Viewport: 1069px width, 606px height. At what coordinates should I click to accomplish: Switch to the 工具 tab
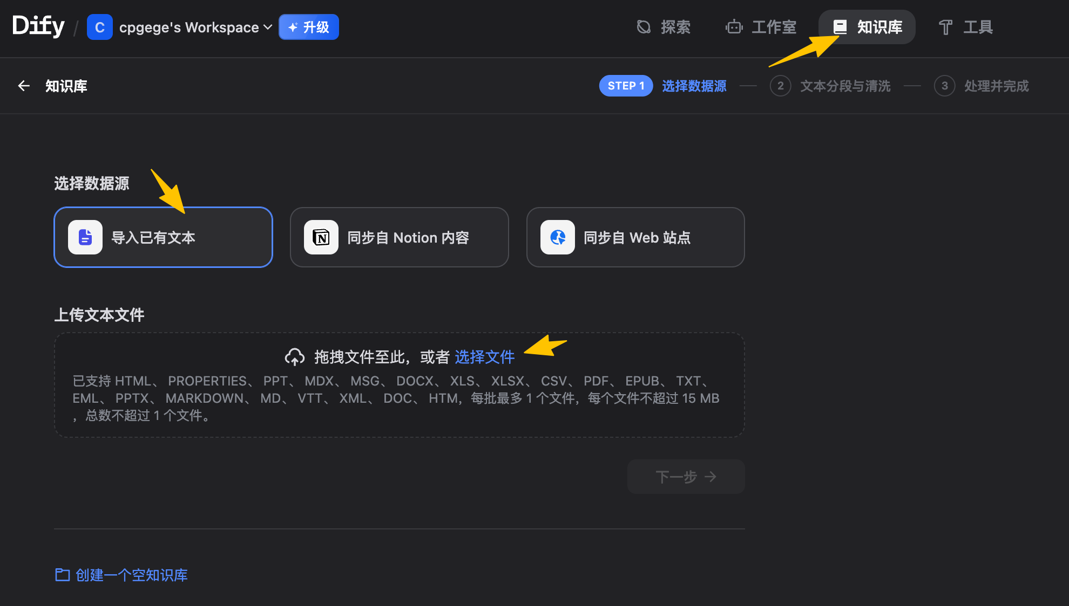966,27
